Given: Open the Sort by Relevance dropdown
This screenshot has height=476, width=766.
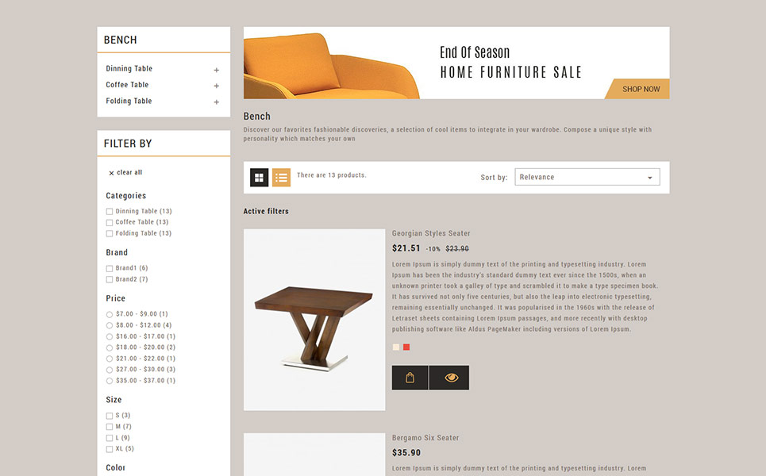Looking at the screenshot, I should tap(587, 177).
